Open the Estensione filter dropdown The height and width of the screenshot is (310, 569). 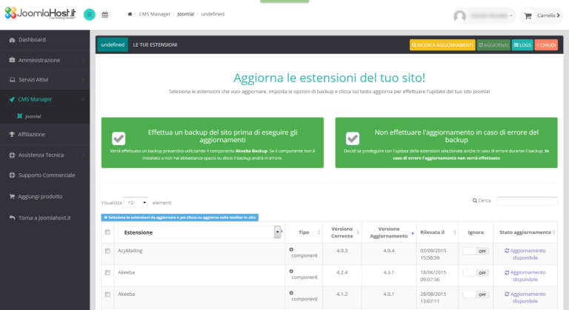coord(278,232)
